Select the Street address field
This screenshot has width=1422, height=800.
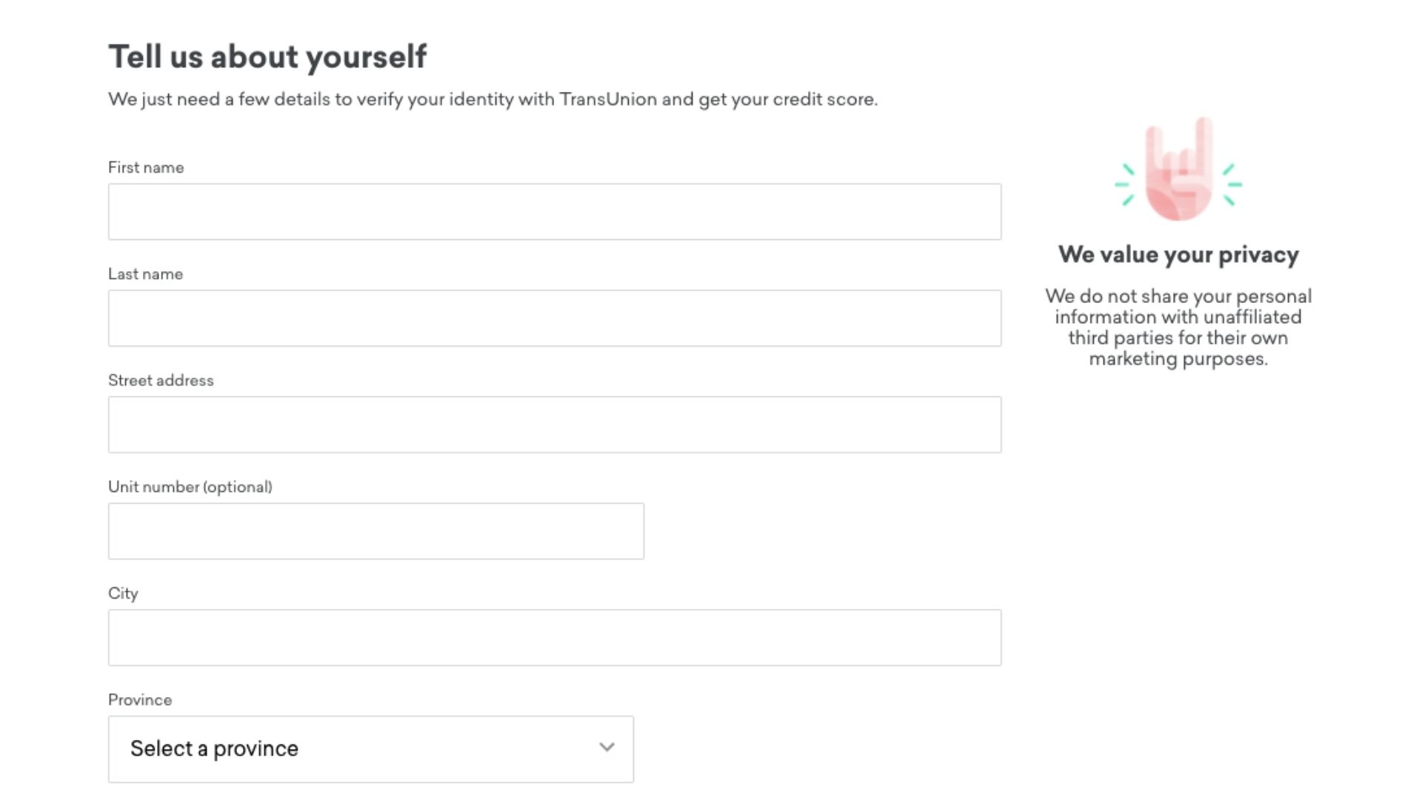[x=555, y=424]
